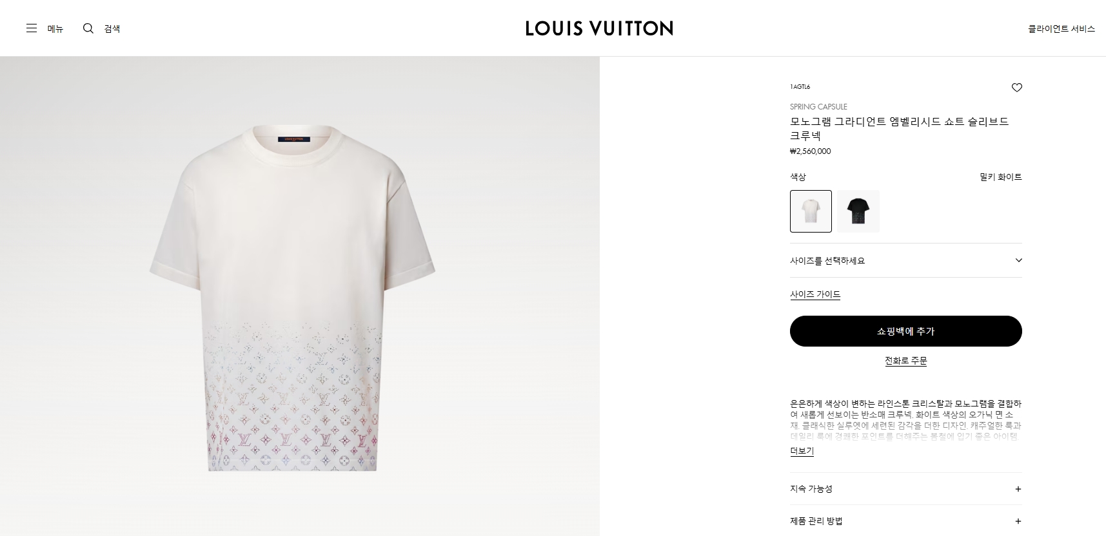
Task: Select the milky white color swatch
Action: tap(811, 211)
